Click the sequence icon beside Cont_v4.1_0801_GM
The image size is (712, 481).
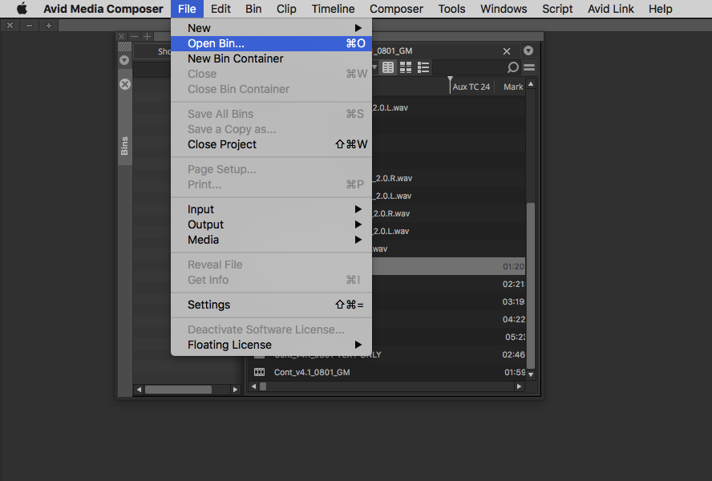pyautogui.click(x=259, y=372)
